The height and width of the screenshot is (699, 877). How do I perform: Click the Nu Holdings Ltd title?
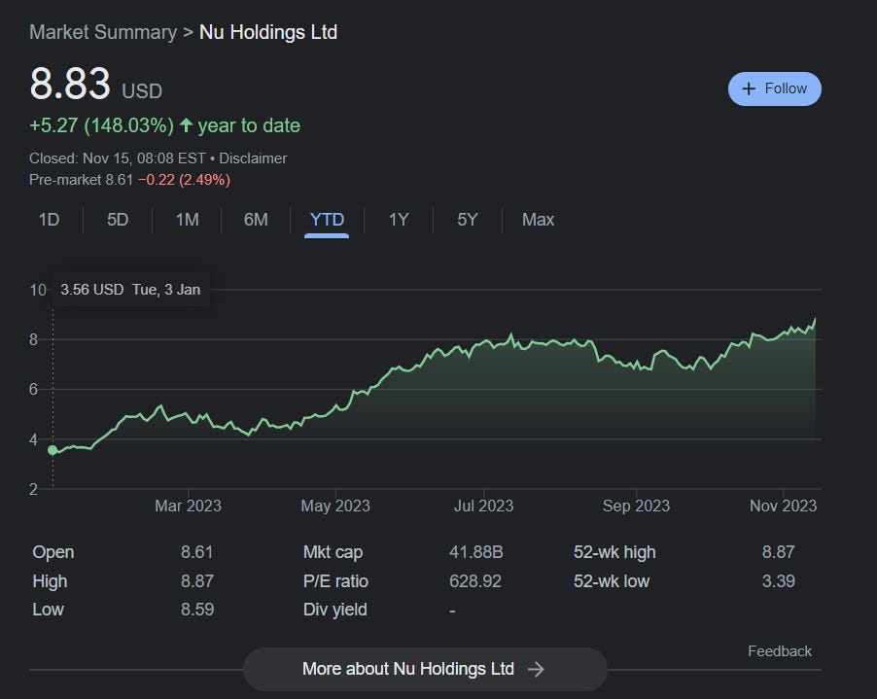click(268, 32)
